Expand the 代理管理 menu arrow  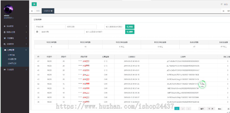[x=26, y=38]
